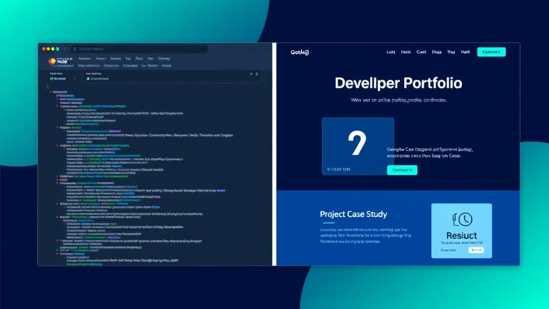The height and width of the screenshot is (309, 549).
Task: Click the white button inside the Resiuct card
Action: coord(476,250)
